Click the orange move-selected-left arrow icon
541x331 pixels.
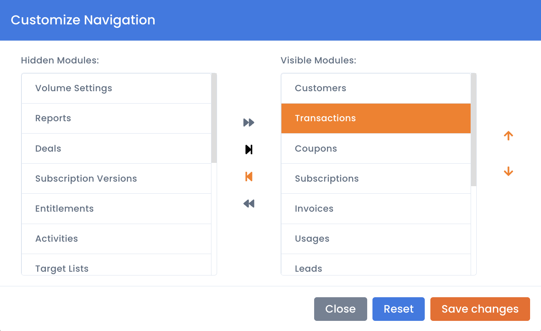click(249, 176)
